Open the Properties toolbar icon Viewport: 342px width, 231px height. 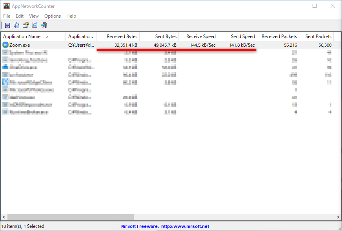coord(26,25)
